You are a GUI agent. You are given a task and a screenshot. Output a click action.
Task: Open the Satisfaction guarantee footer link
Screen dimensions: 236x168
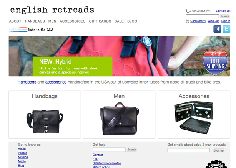point(107,163)
